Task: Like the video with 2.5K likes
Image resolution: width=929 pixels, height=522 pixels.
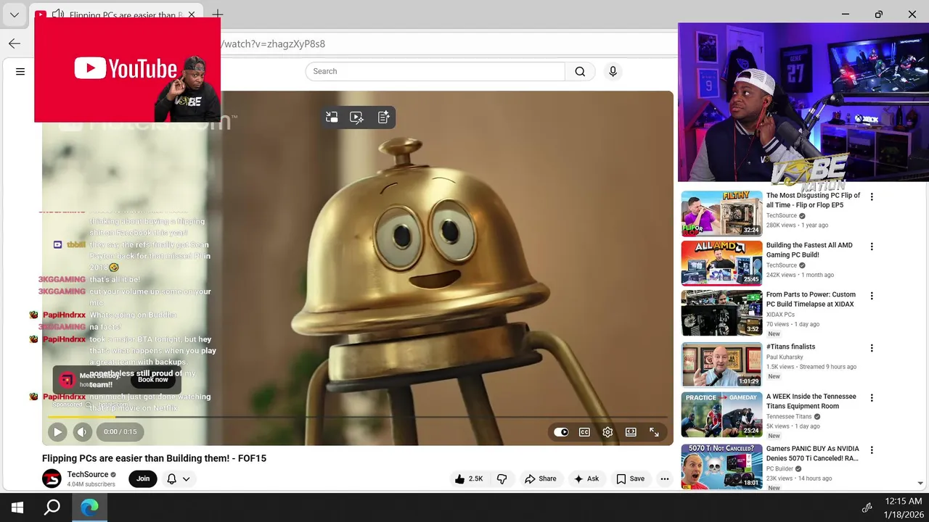Action: 468,478
